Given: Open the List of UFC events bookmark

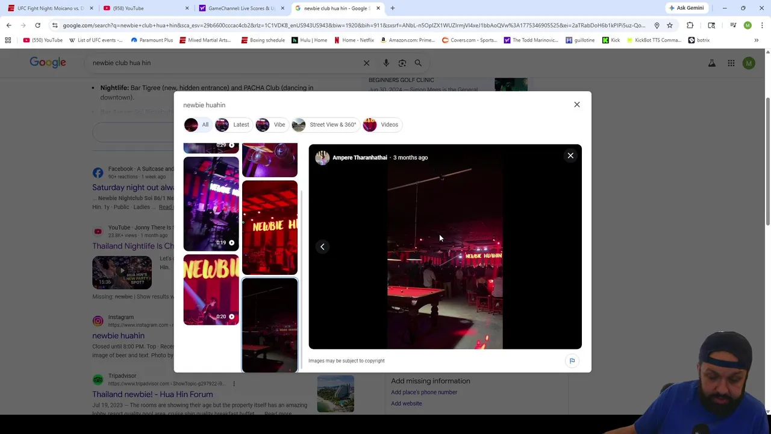Looking at the screenshot, I should coord(96,40).
